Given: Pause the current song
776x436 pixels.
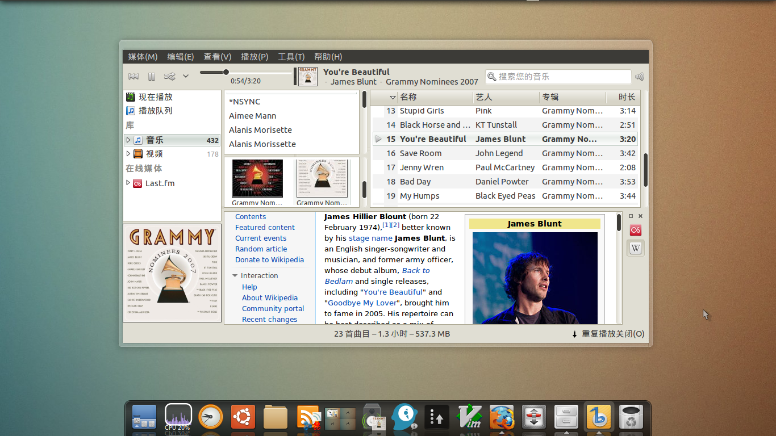Looking at the screenshot, I should coord(152,76).
